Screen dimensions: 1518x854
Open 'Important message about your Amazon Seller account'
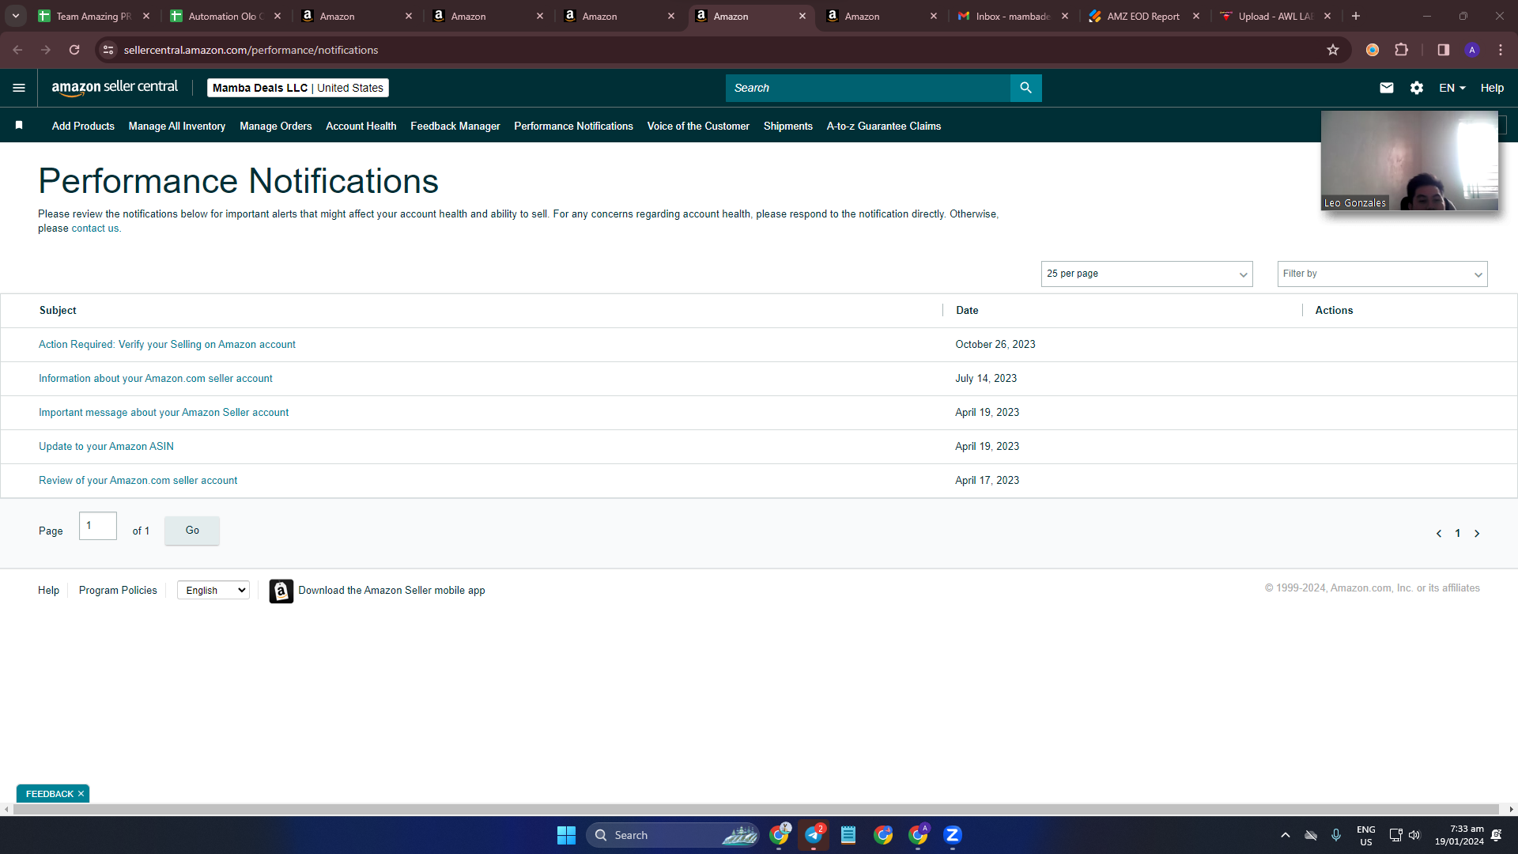[x=164, y=413]
